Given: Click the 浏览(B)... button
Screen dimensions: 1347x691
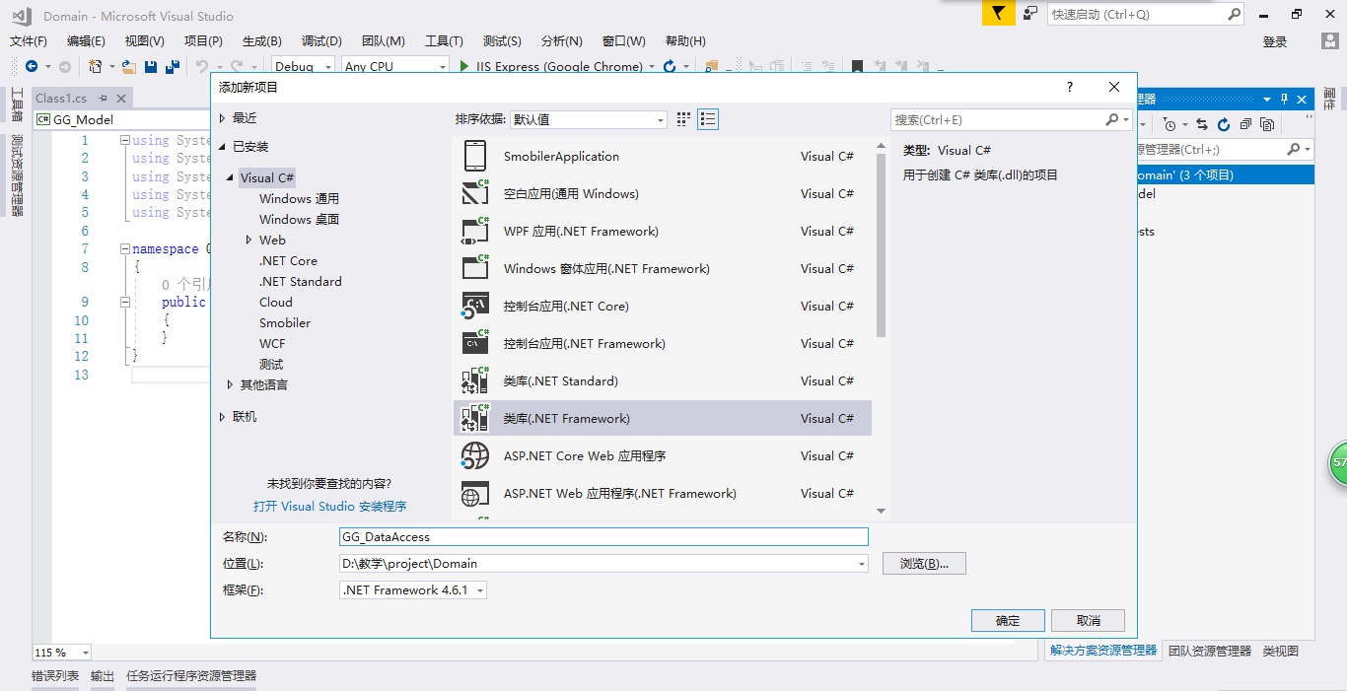Looking at the screenshot, I should [x=924, y=563].
